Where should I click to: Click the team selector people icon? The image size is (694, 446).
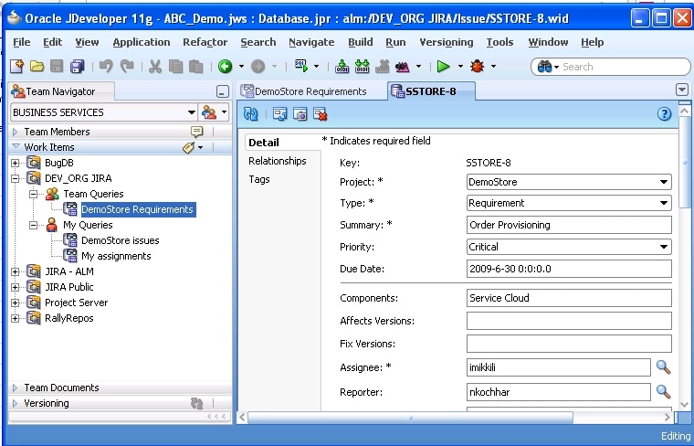pyautogui.click(x=209, y=112)
